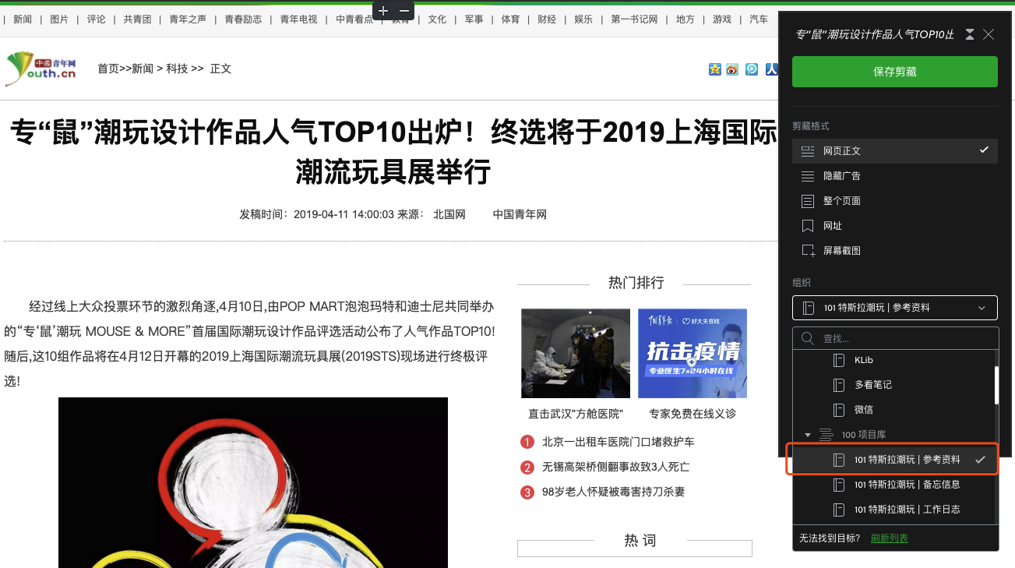The height and width of the screenshot is (568, 1015).
Task: Open the 共青团 nav item
Action: point(137,19)
